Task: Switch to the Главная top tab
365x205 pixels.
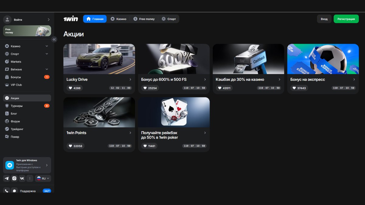Action: [x=95, y=19]
